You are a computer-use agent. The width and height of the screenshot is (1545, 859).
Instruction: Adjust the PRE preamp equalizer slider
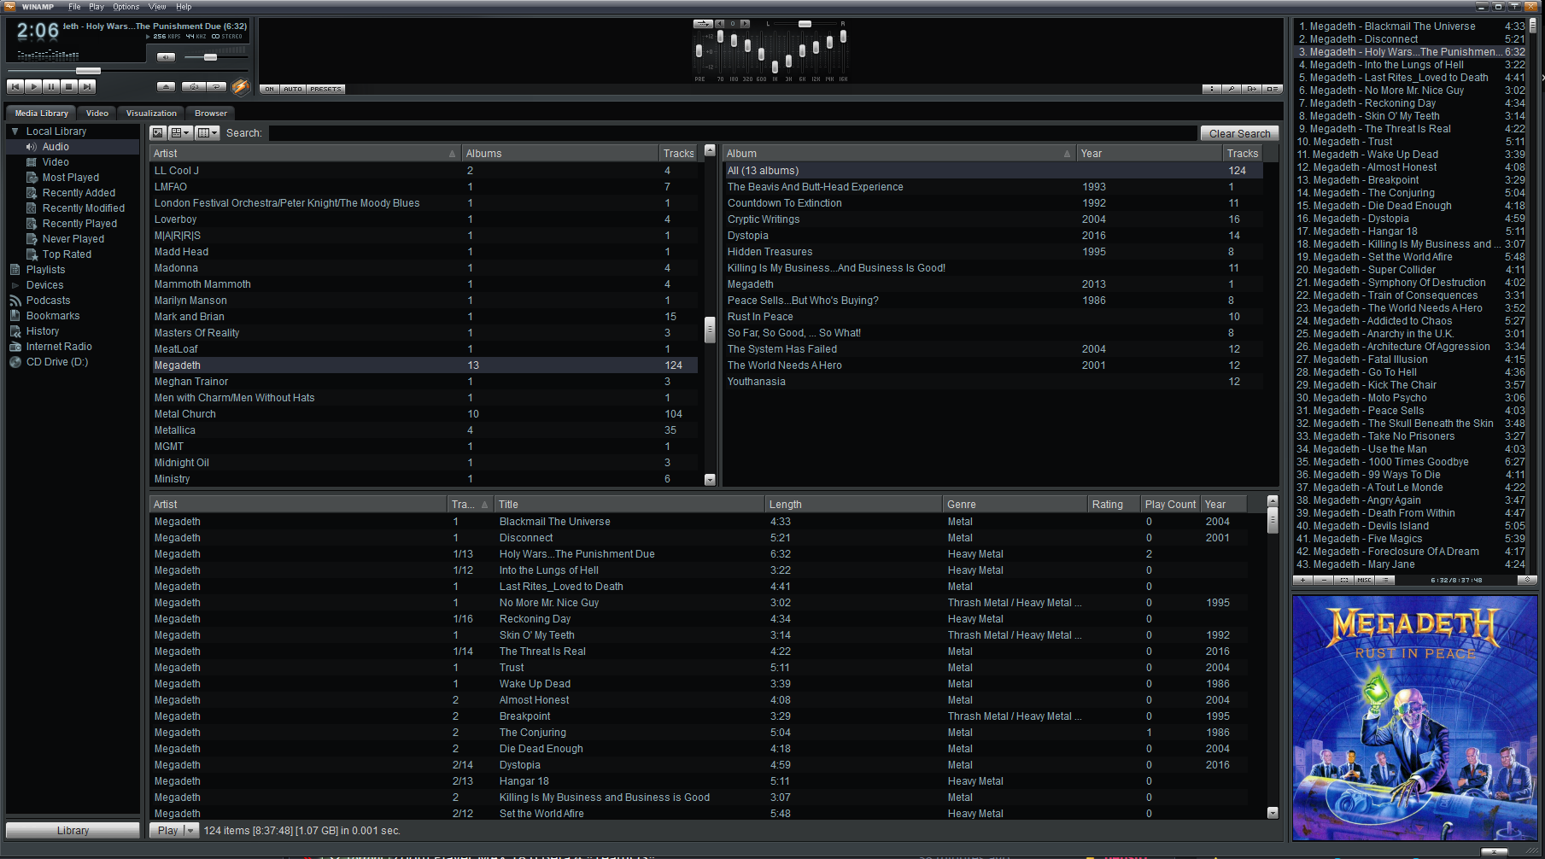pyautogui.click(x=699, y=52)
